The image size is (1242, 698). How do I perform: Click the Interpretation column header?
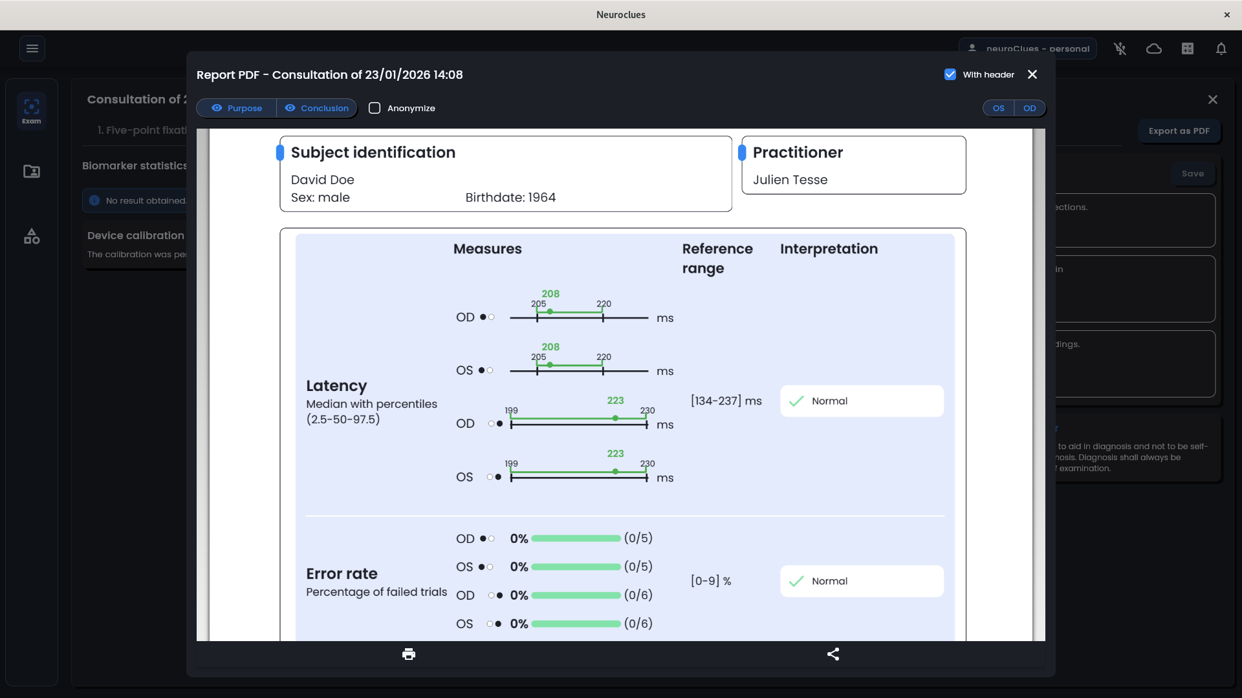tap(829, 249)
